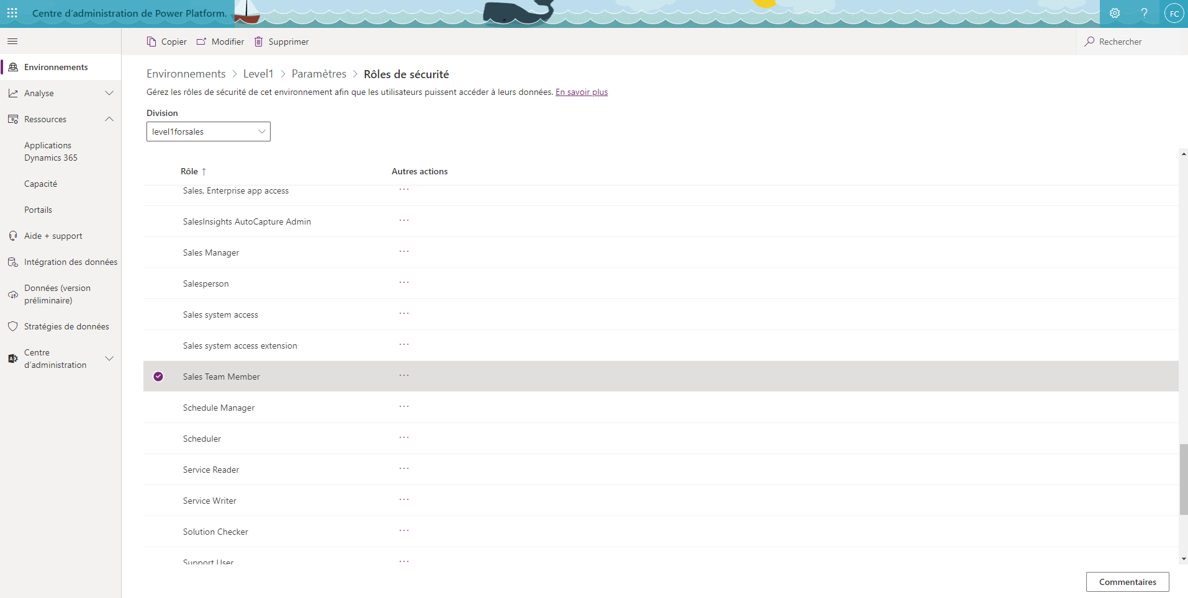Open more actions for Sales system access extension

404,344
